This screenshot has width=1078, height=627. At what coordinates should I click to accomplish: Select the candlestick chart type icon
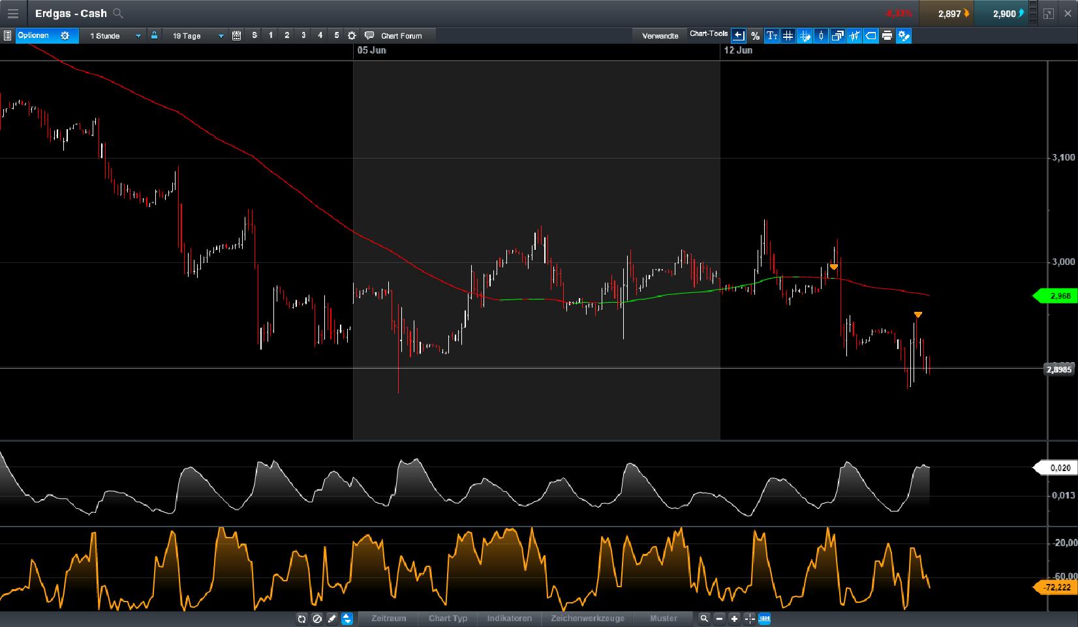[820, 36]
